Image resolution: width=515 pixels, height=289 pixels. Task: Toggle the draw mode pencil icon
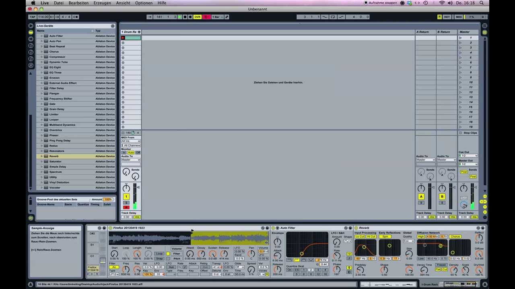coord(227,17)
